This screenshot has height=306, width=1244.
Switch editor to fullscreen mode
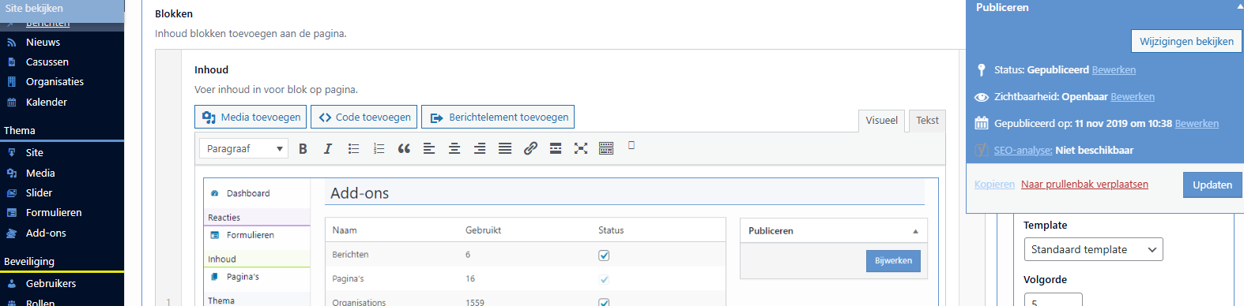pos(581,148)
